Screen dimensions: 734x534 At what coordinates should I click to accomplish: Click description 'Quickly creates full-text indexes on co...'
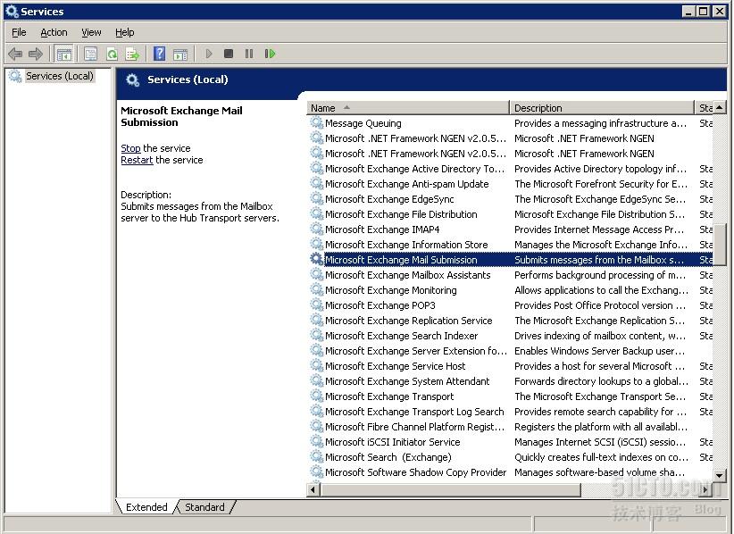[x=602, y=457]
